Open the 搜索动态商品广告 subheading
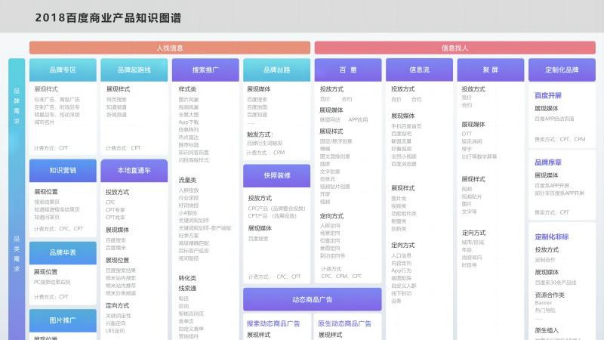 273,323
